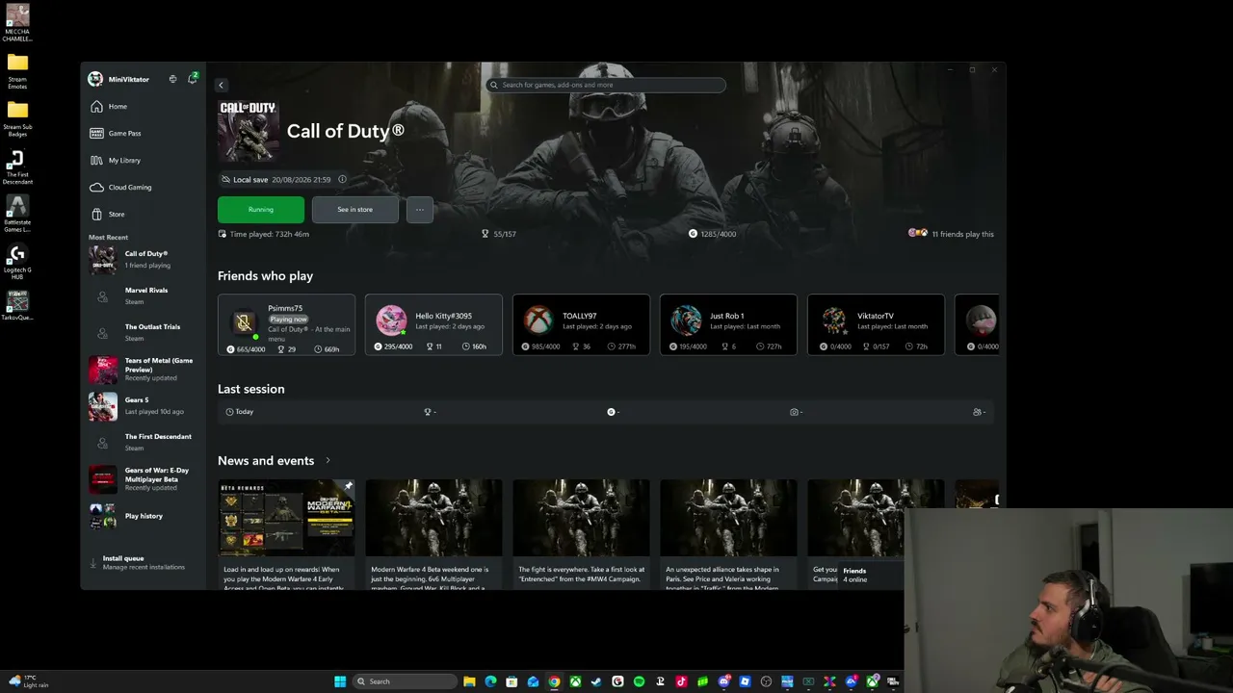Open Battlestate Games Launcher desktop shortcut

17,214
